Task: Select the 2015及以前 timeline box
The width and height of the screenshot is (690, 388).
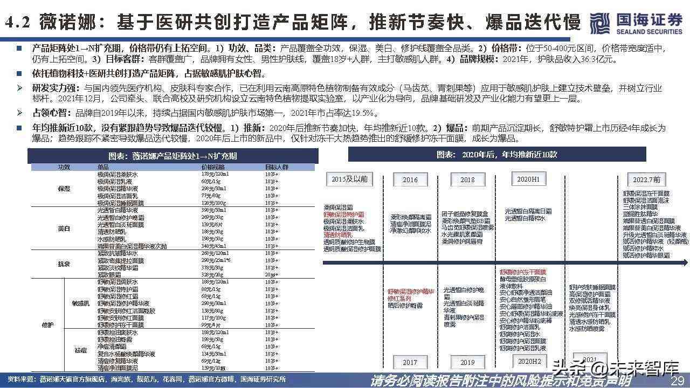Action: (x=350, y=179)
